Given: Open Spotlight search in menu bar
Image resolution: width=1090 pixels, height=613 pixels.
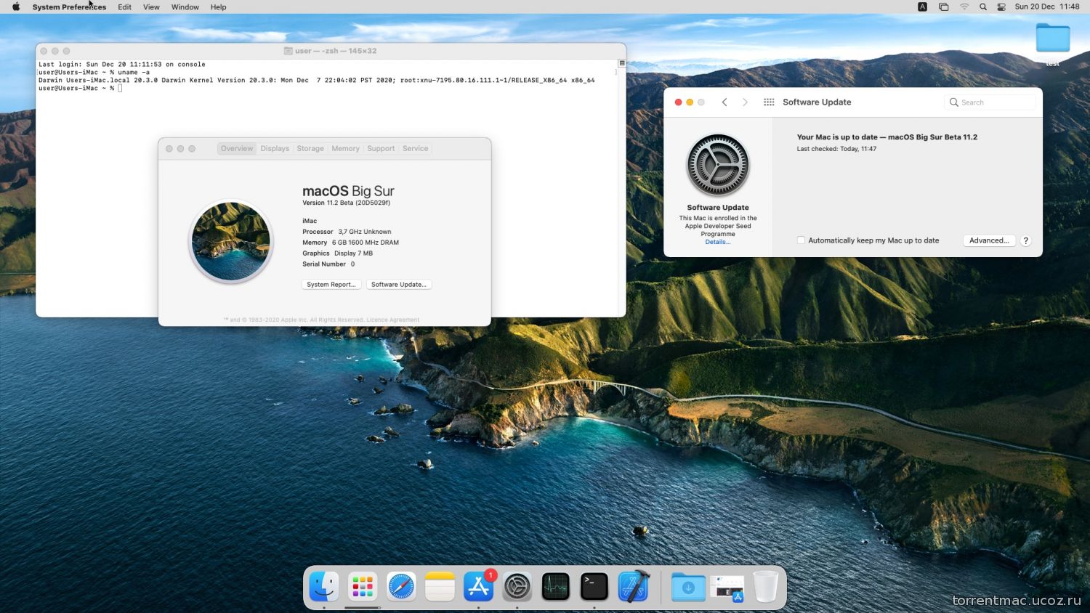Looking at the screenshot, I should coord(983,7).
